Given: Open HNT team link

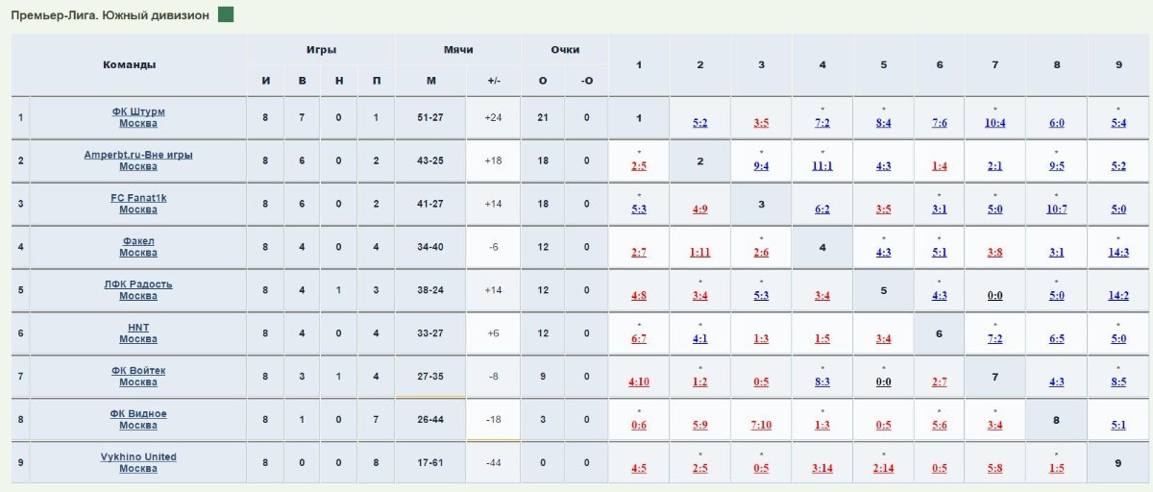Looking at the screenshot, I should coord(138,328).
